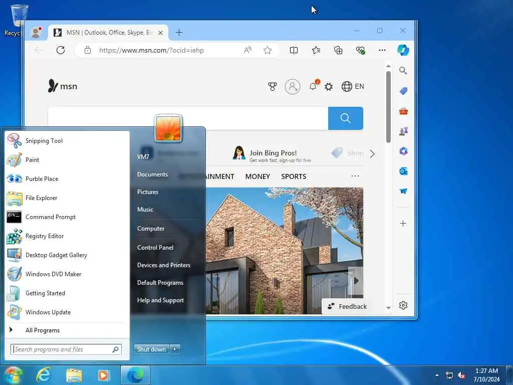This screenshot has width=513, height=385.
Task: Open the Shopping tag in Edge sidebar
Action: (x=403, y=91)
